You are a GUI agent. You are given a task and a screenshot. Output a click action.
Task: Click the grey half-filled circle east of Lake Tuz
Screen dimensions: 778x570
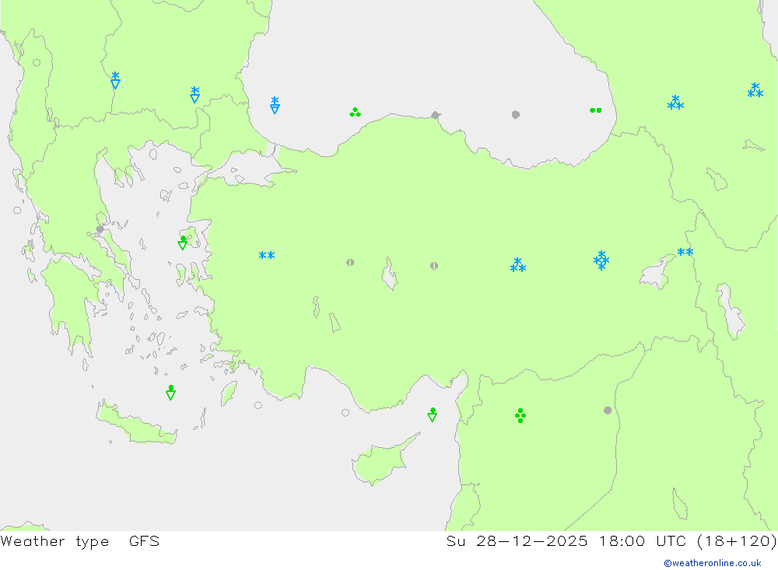434,266
